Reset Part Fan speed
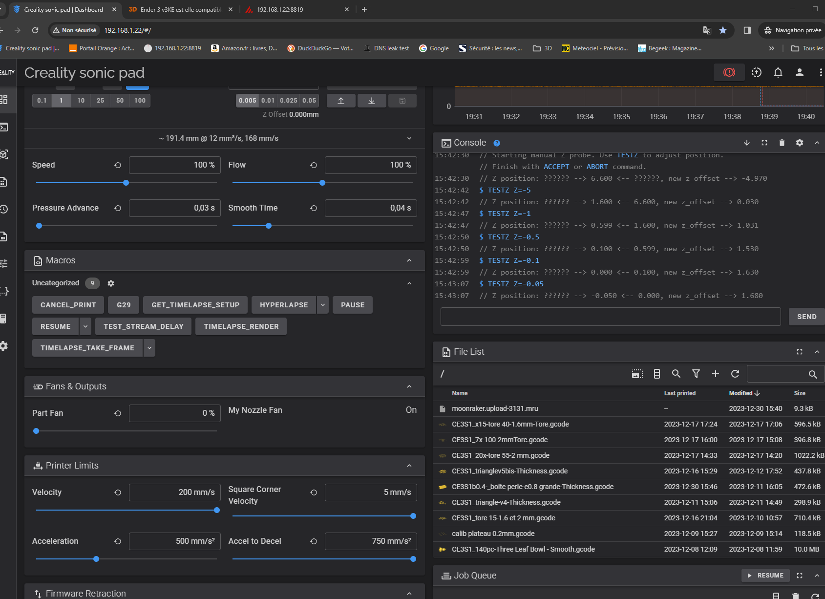Viewport: 825px width, 599px height. [117, 413]
